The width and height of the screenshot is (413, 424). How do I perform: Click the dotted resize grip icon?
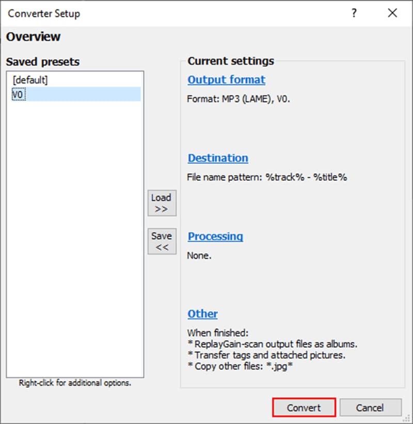pos(406,418)
